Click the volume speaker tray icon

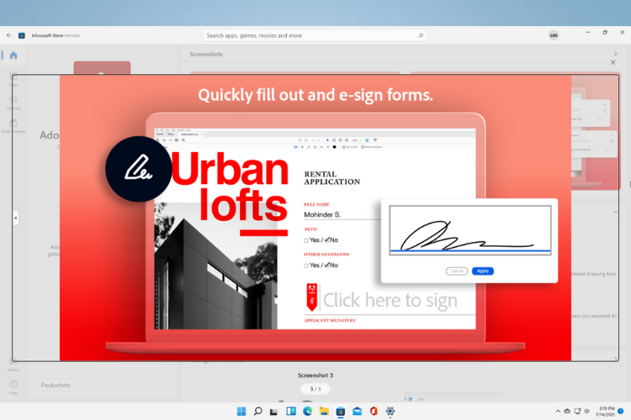[x=586, y=411]
